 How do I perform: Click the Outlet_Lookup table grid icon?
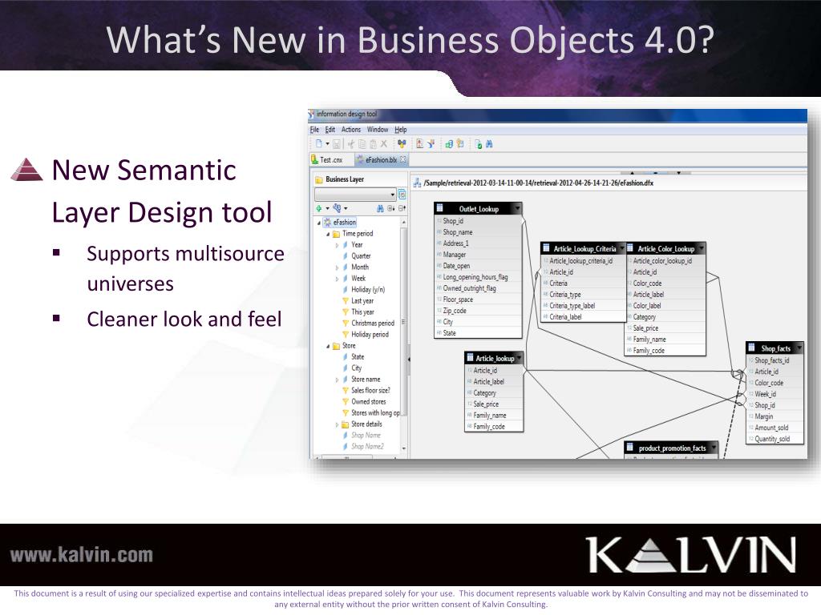pyautogui.click(x=440, y=208)
